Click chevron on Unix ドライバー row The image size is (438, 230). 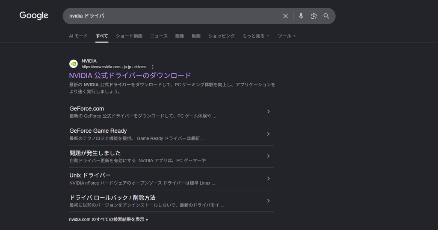(268, 178)
